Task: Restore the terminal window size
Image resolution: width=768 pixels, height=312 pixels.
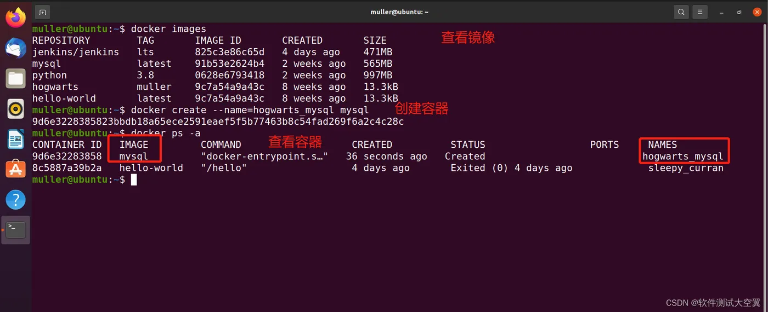Action: pyautogui.click(x=739, y=12)
